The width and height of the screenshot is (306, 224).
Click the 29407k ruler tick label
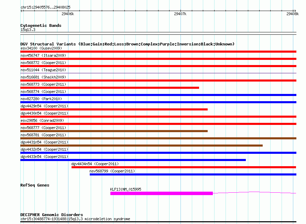click(180, 14)
